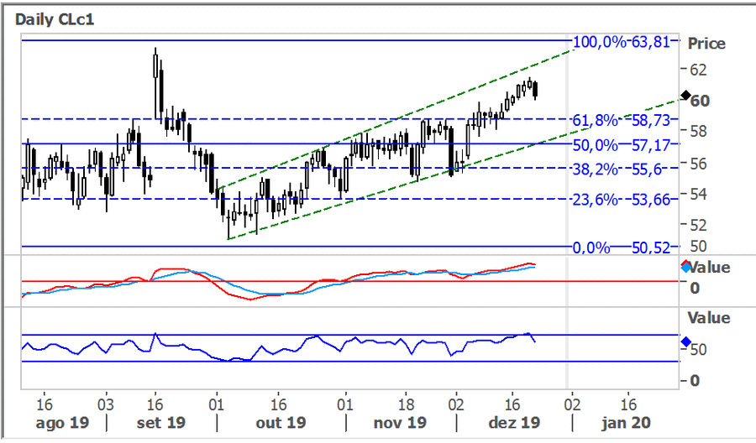Select the 100,0% 63,81 Fibonacci label
Image resolution: width=756 pixels, height=443 pixels.
click(622, 42)
